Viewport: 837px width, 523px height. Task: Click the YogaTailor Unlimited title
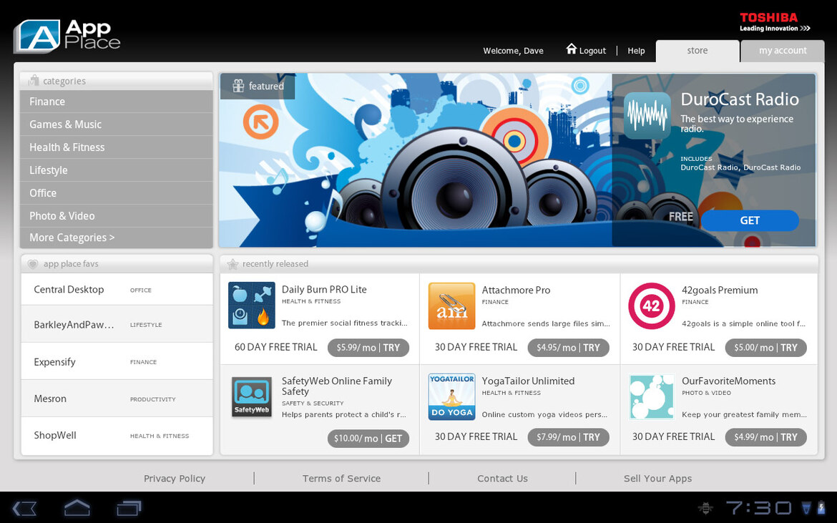[528, 381]
